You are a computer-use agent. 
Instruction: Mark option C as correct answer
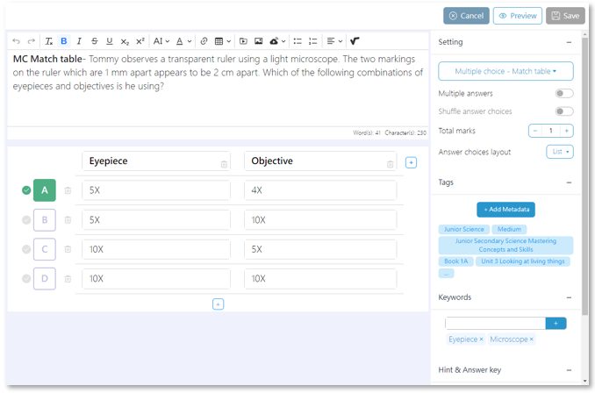pos(26,249)
